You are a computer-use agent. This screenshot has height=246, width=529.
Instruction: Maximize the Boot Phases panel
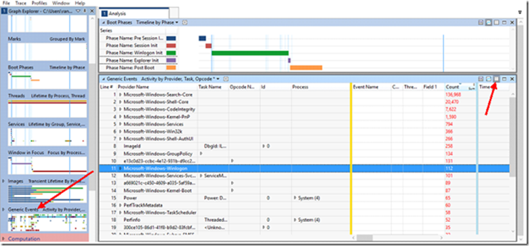pos(504,22)
